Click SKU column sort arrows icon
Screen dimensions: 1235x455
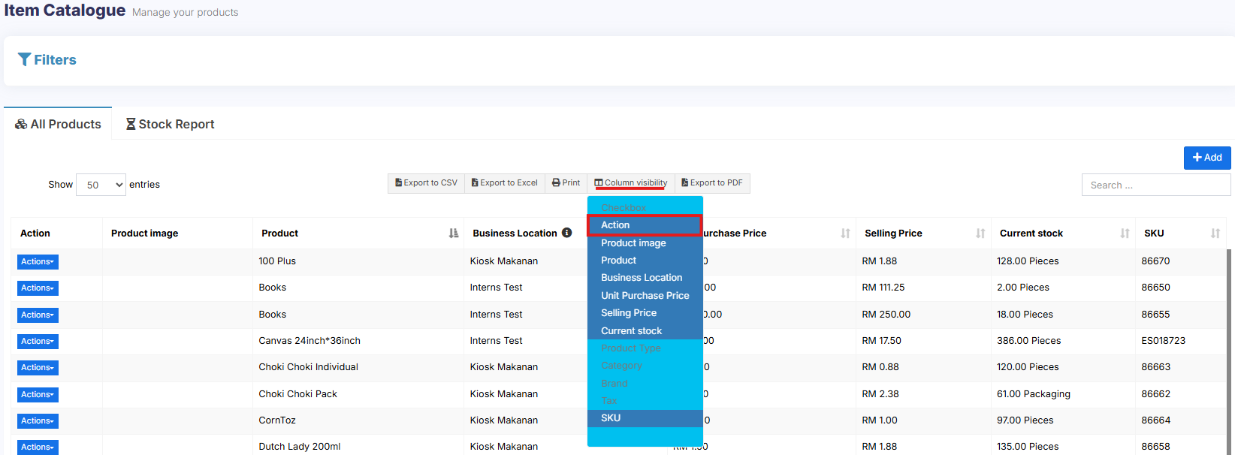coord(1215,234)
